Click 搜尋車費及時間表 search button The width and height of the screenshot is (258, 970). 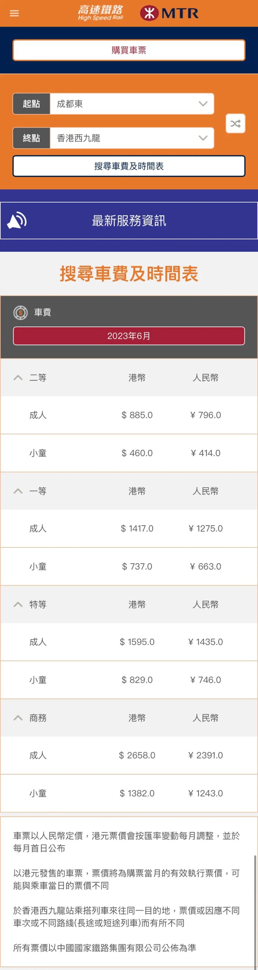(129, 166)
